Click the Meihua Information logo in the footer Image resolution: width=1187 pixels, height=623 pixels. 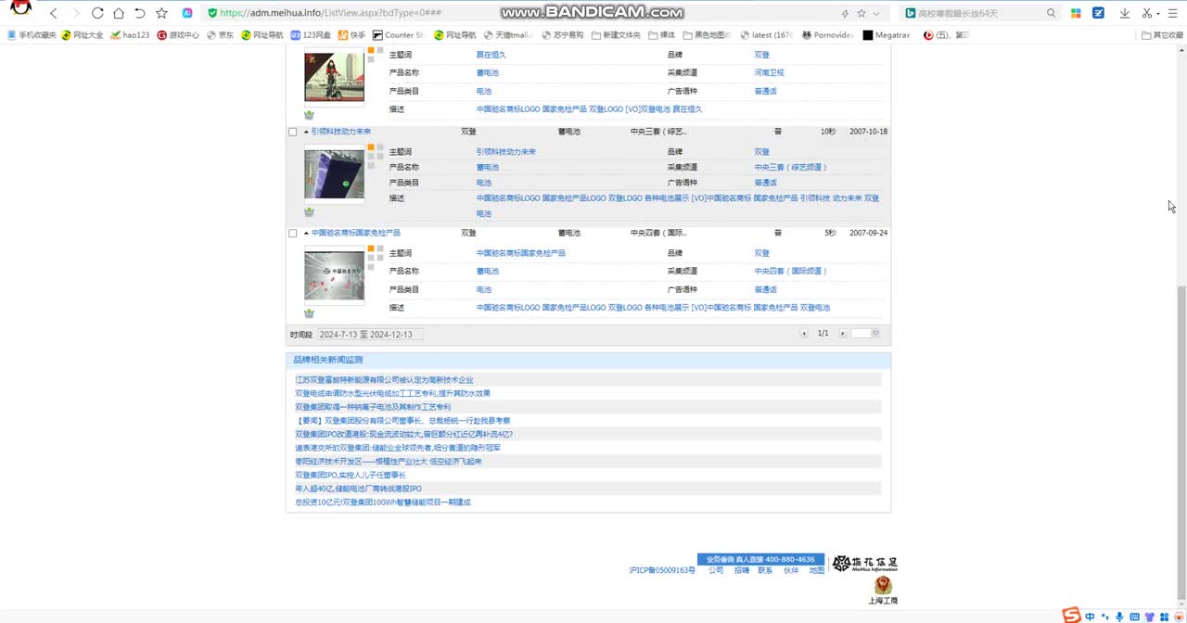click(x=864, y=564)
